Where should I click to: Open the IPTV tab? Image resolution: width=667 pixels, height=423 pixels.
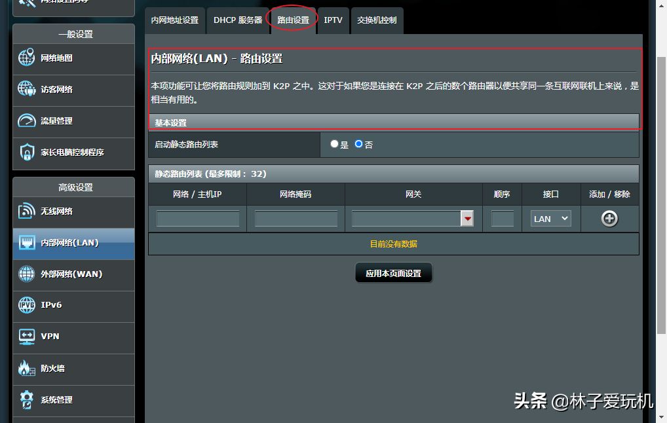[x=333, y=20]
